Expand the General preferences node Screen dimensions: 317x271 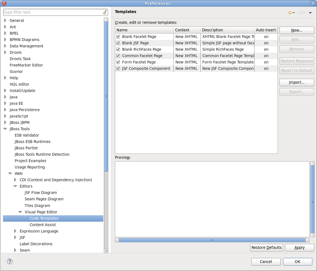pyautogui.click(x=5, y=20)
